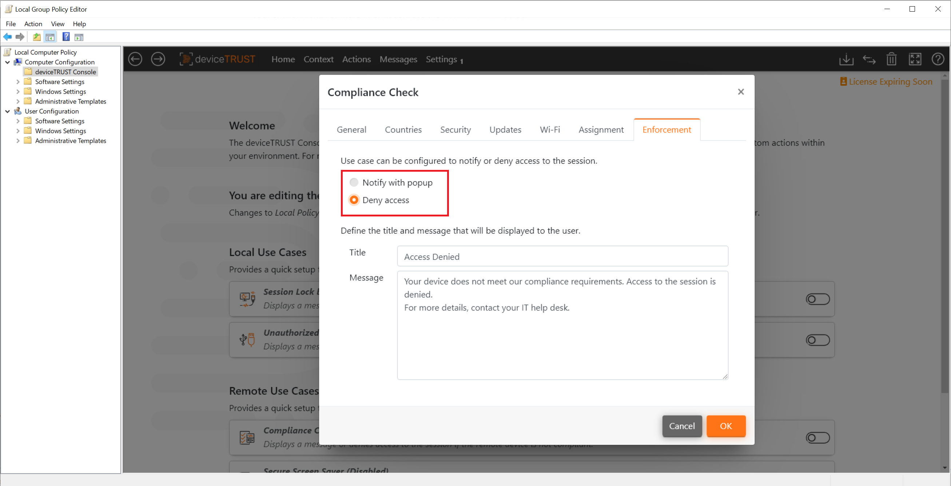Open deviceTRUST help via question mark icon
This screenshot has width=951, height=486.
tap(938, 59)
